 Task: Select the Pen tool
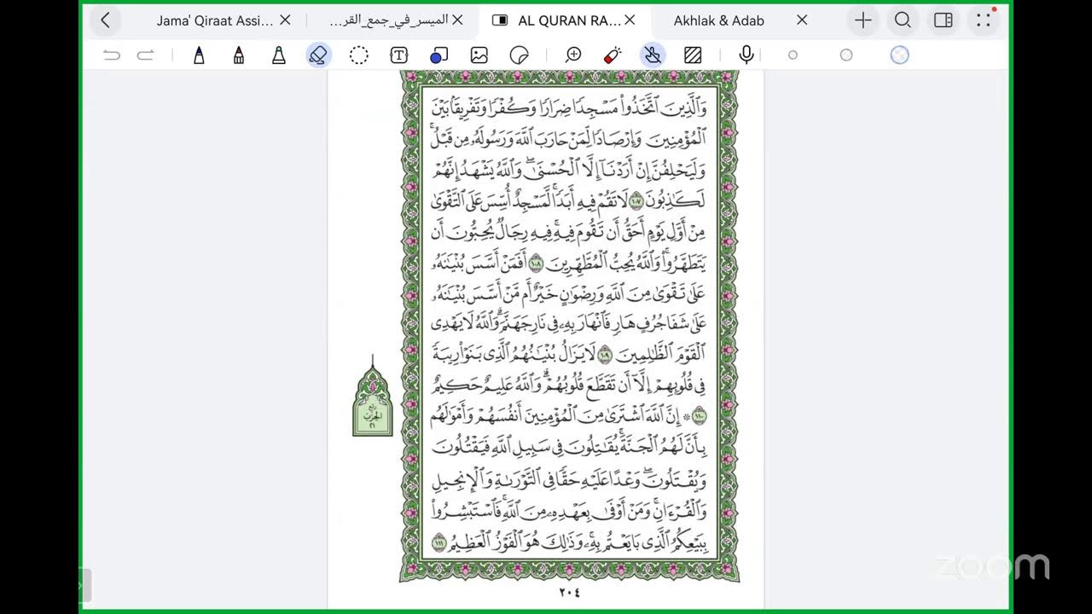tap(199, 55)
